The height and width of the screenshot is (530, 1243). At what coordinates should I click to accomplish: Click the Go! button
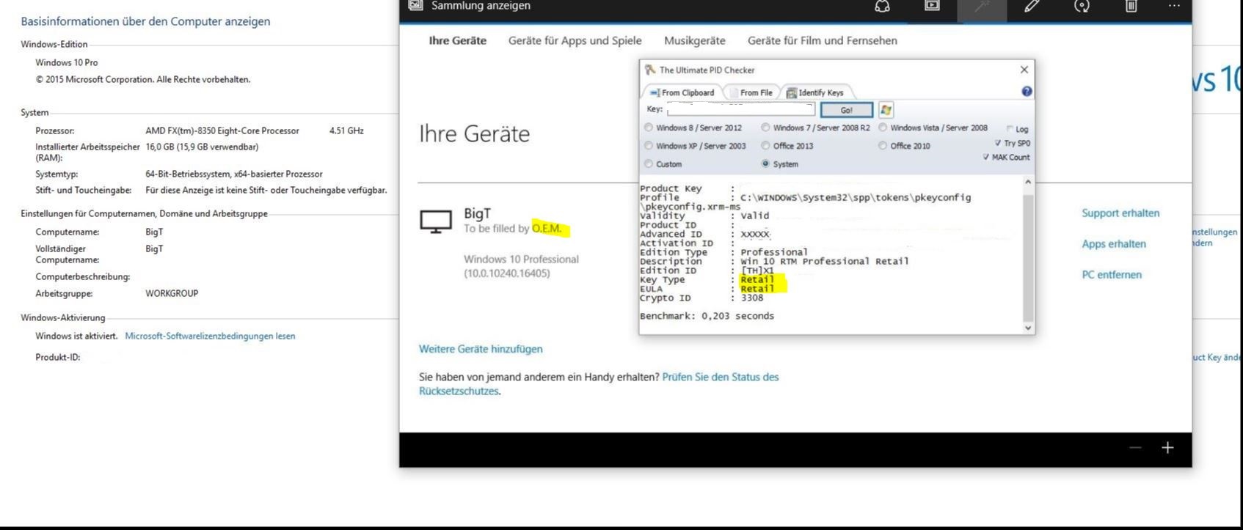pyautogui.click(x=847, y=110)
